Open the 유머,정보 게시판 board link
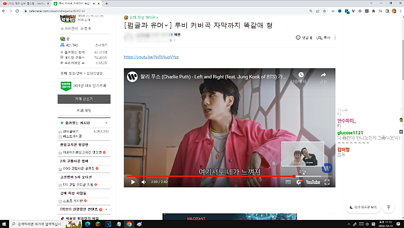The height and width of the screenshot is (228, 404). [x=143, y=18]
